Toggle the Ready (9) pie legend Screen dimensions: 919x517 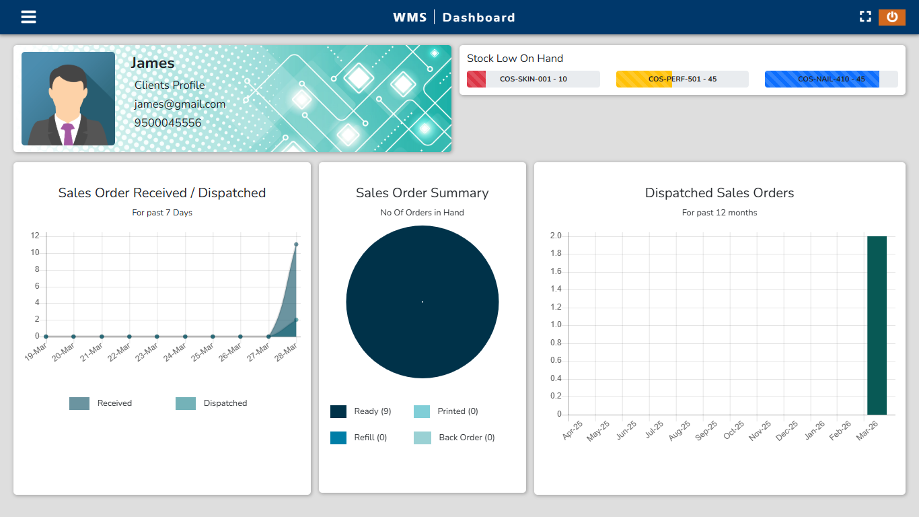point(361,411)
